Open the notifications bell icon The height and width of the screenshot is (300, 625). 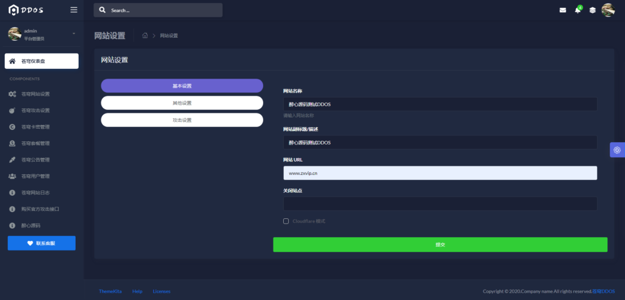click(577, 10)
